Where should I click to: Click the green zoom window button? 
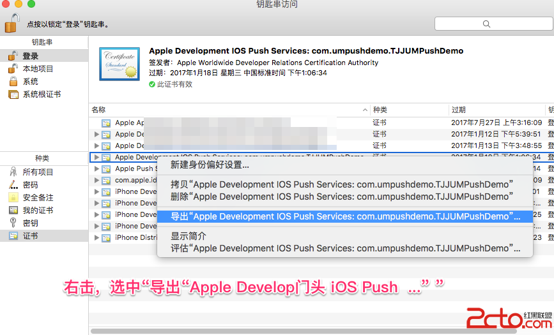click(31, 4)
